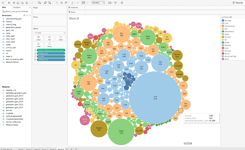The width and height of the screenshot is (245, 150).
Task: Click the Dimensions view-as-list icon
Action: pyautogui.click(x=24, y=15)
